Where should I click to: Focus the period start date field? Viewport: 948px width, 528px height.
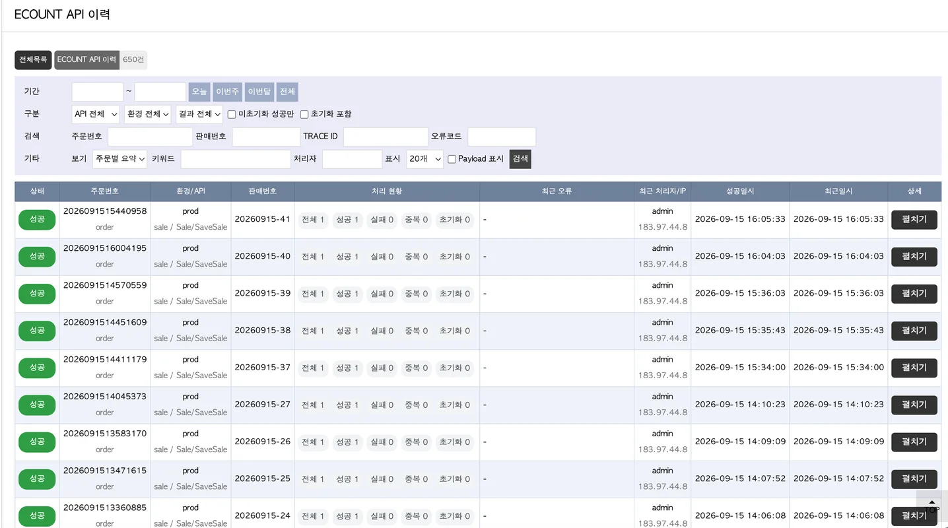(x=97, y=92)
